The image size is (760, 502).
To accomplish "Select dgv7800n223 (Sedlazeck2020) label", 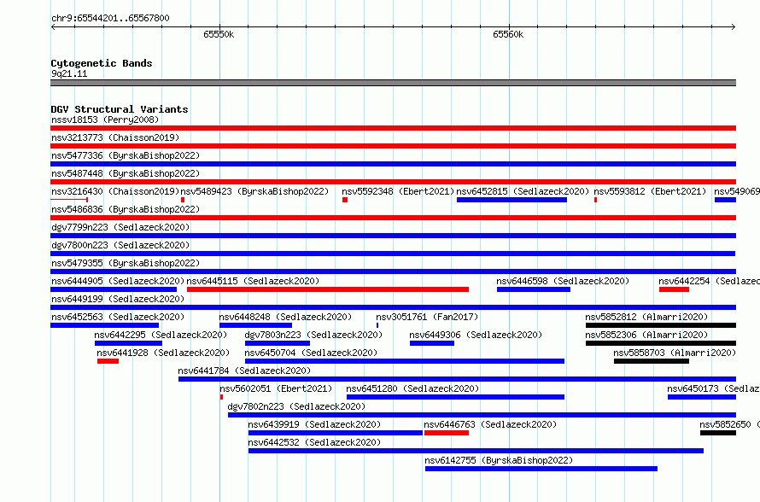I will (120, 245).
